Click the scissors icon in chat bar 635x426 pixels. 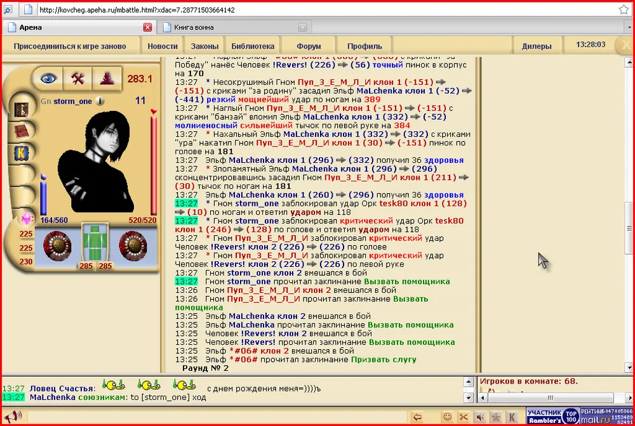point(464,416)
